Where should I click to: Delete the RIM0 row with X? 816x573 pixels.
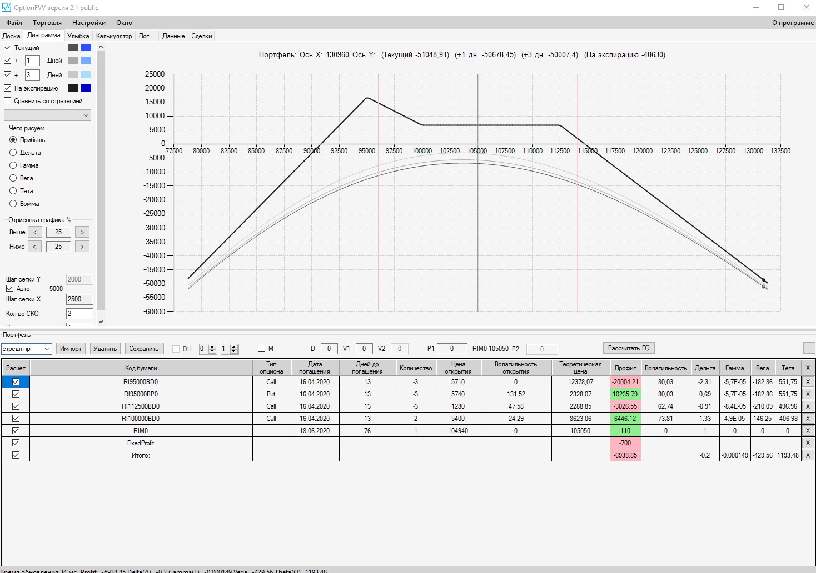point(808,431)
